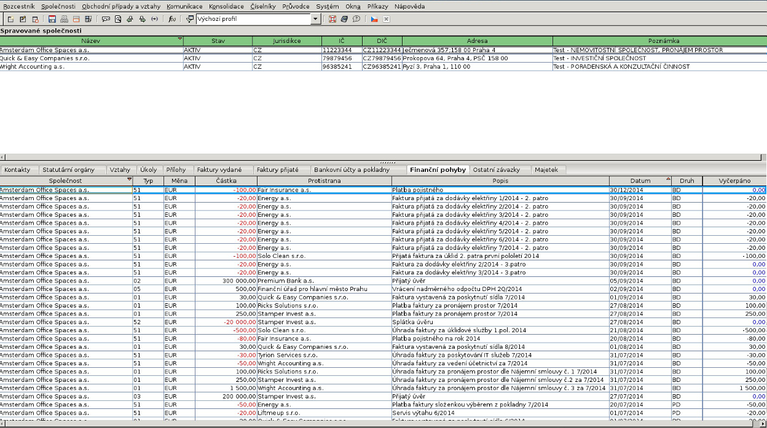The image size is (767, 428).
Task: Sort movements by the Datum column header
Action: click(640, 181)
